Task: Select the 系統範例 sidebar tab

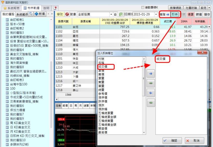Action: [22, 14]
